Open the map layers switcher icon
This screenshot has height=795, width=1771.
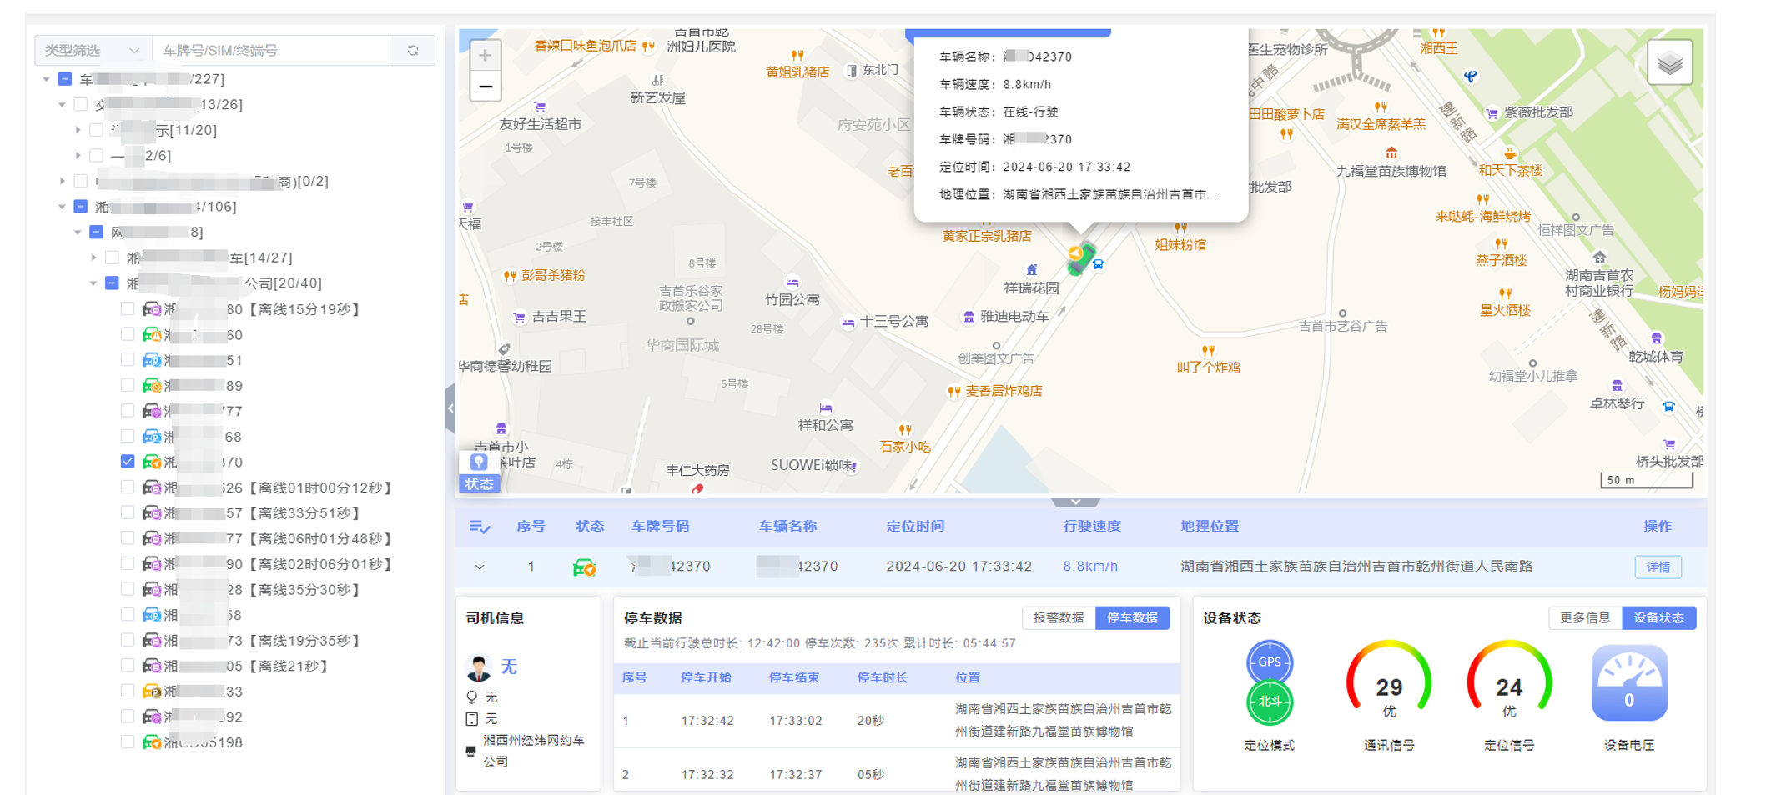click(x=1669, y=62)
